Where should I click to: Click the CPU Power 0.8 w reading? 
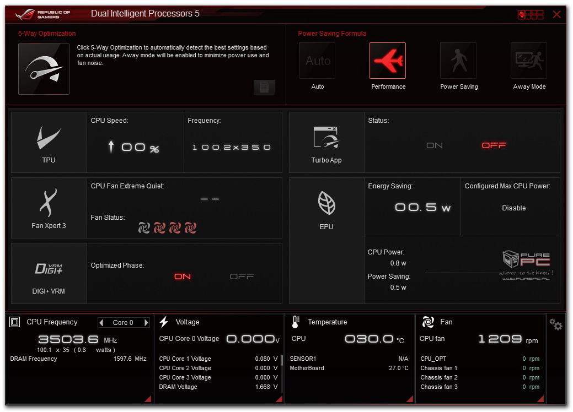point(398,263)
